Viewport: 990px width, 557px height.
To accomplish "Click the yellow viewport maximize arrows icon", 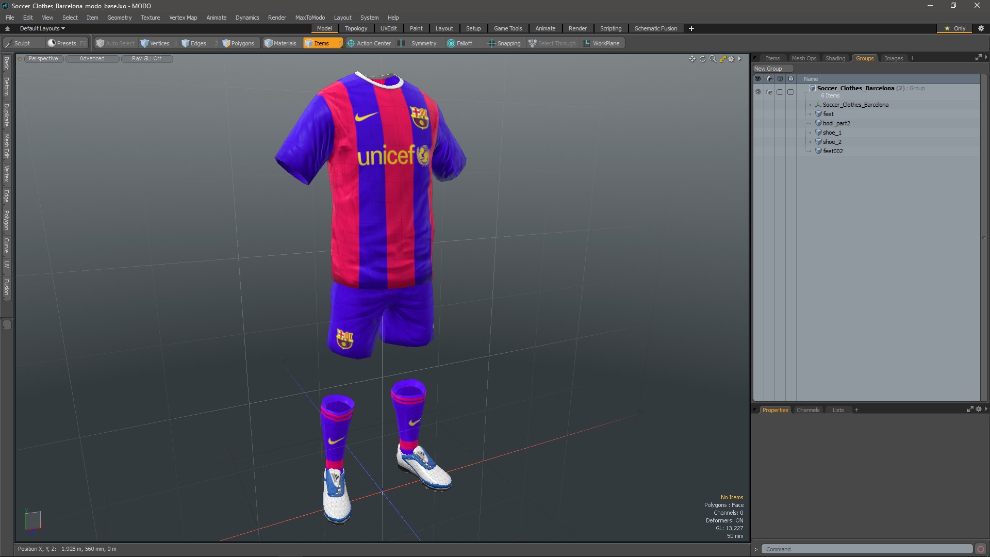I will pos(722,59).
